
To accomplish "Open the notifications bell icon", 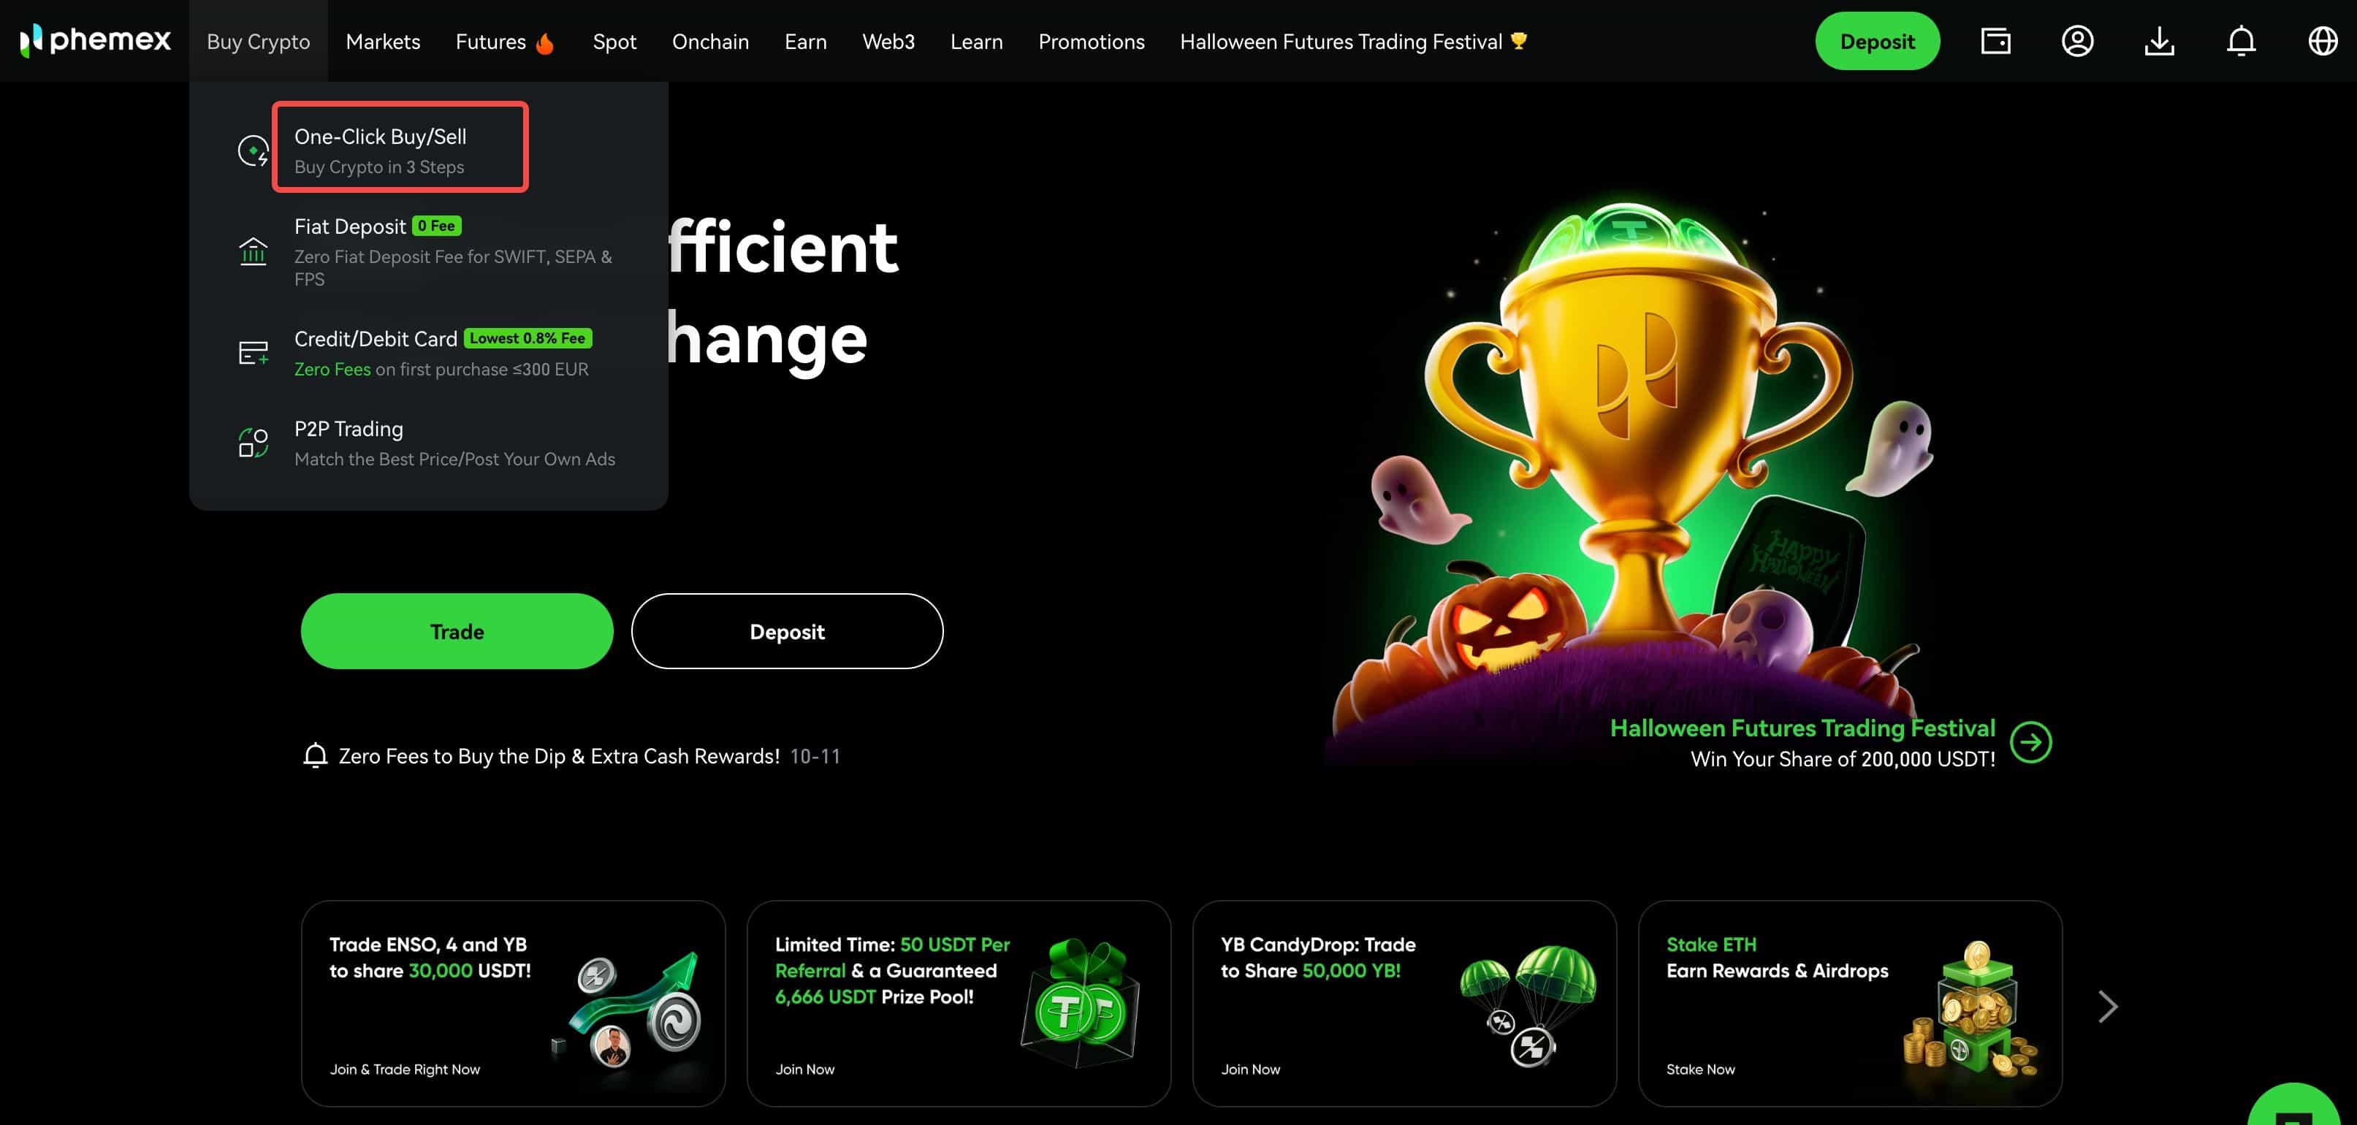I will pyautogui.click(x=2241, y=41).
